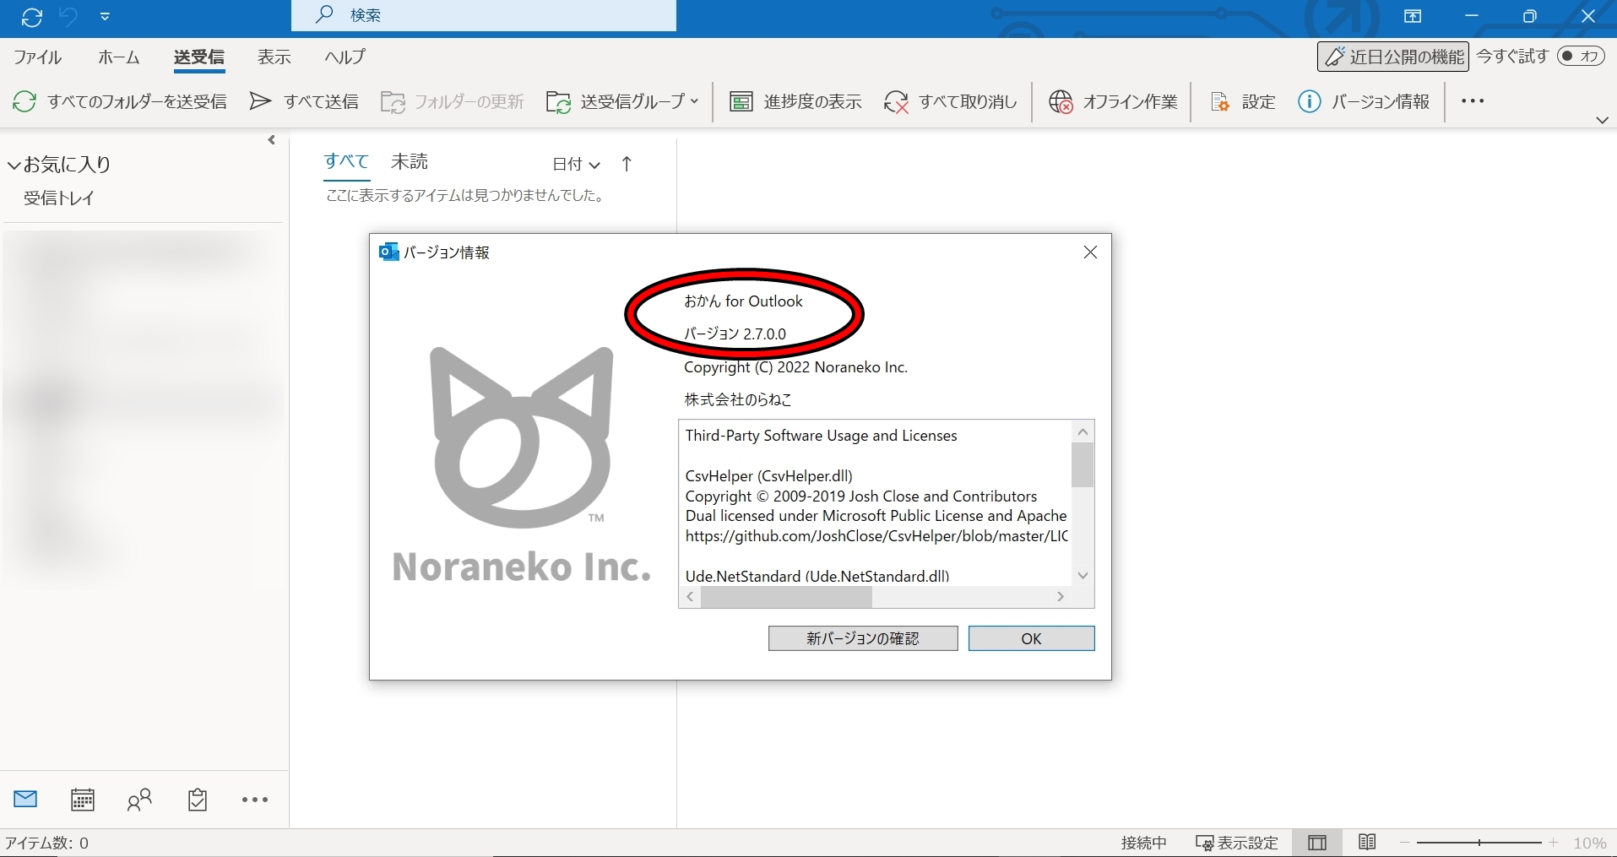
Task: Switch to normal view layout icon
Action: 1317,843
